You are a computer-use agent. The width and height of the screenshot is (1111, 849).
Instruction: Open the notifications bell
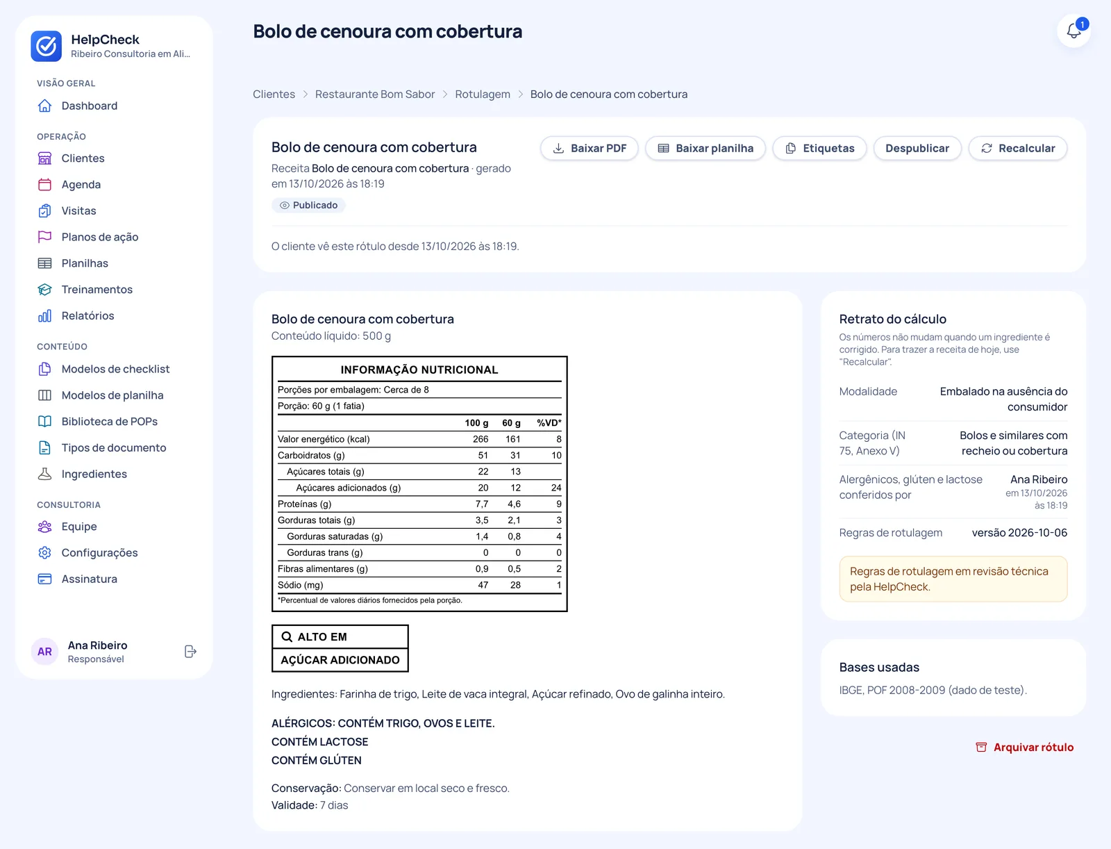pos(1074,31)
